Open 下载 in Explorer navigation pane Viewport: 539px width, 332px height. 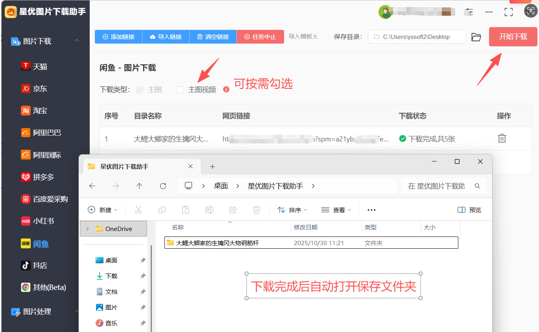tap(111, 276)
